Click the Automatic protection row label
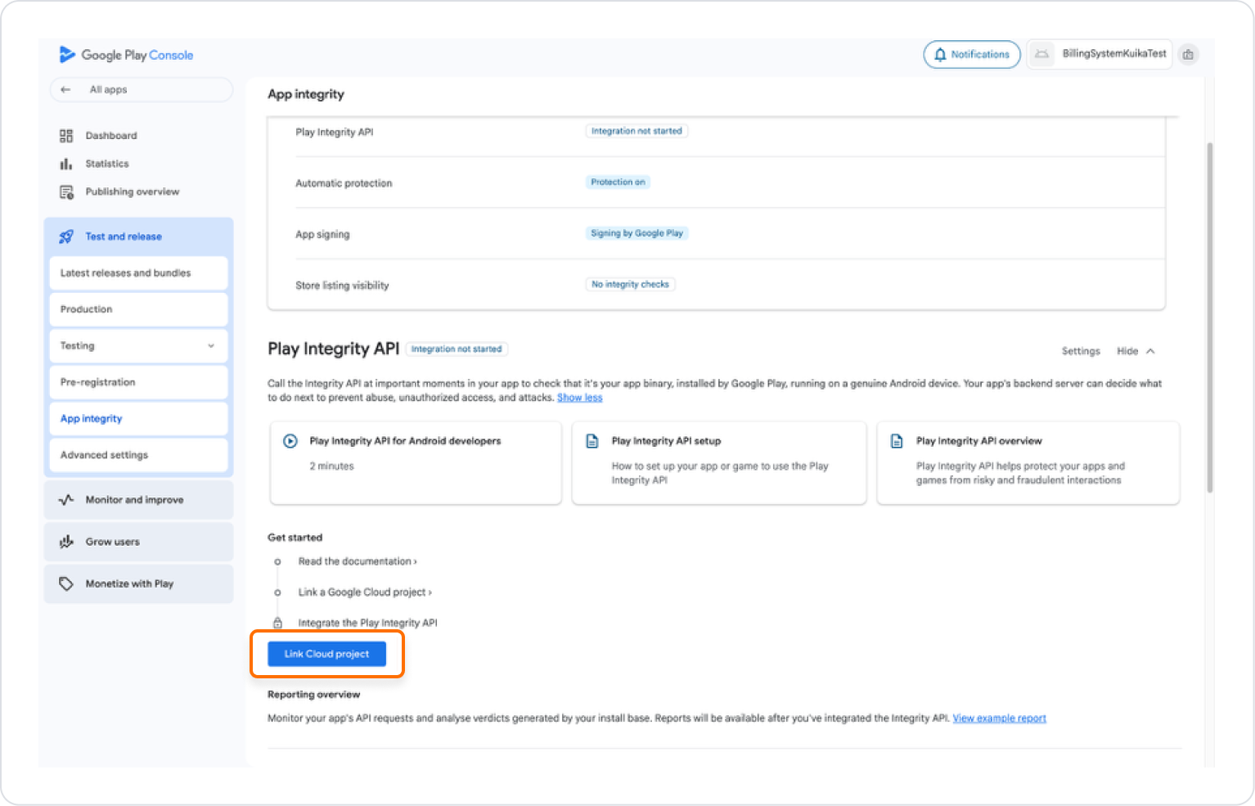The height and width of the screenshot is (806, 1255). pos(344,183)
